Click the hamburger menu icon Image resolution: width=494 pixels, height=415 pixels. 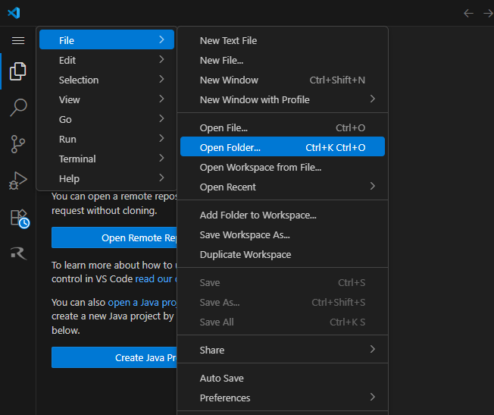[18, 40]
